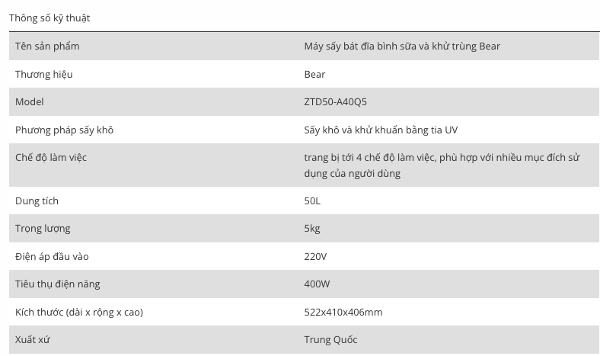The height and width of the screenshot is (356, 600).
Task: Click the 522x410x406mm dimensions value
Action: (343, 312)
